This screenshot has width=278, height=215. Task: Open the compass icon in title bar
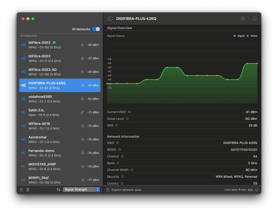(243, 19)
